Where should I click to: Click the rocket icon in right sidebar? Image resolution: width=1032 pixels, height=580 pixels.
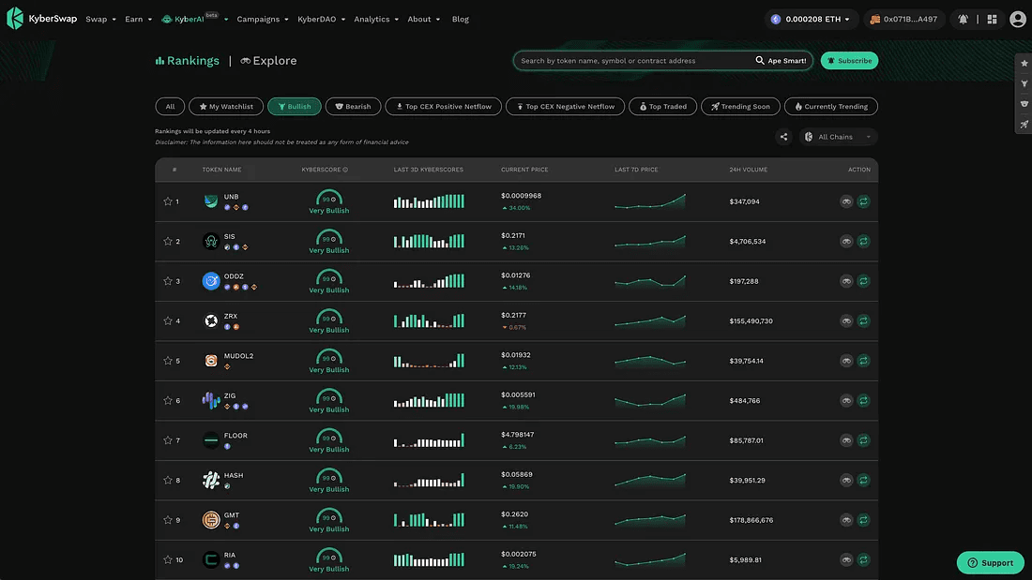pyautogui.click(x=1024, y=125)
